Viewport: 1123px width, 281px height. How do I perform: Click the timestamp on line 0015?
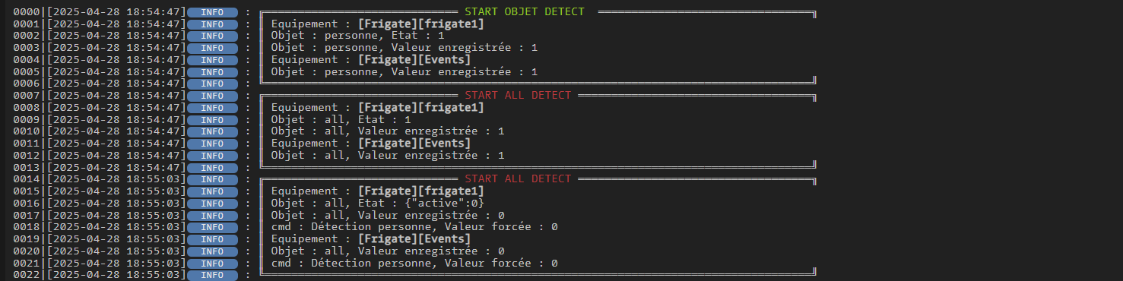(x=116, y=191)
